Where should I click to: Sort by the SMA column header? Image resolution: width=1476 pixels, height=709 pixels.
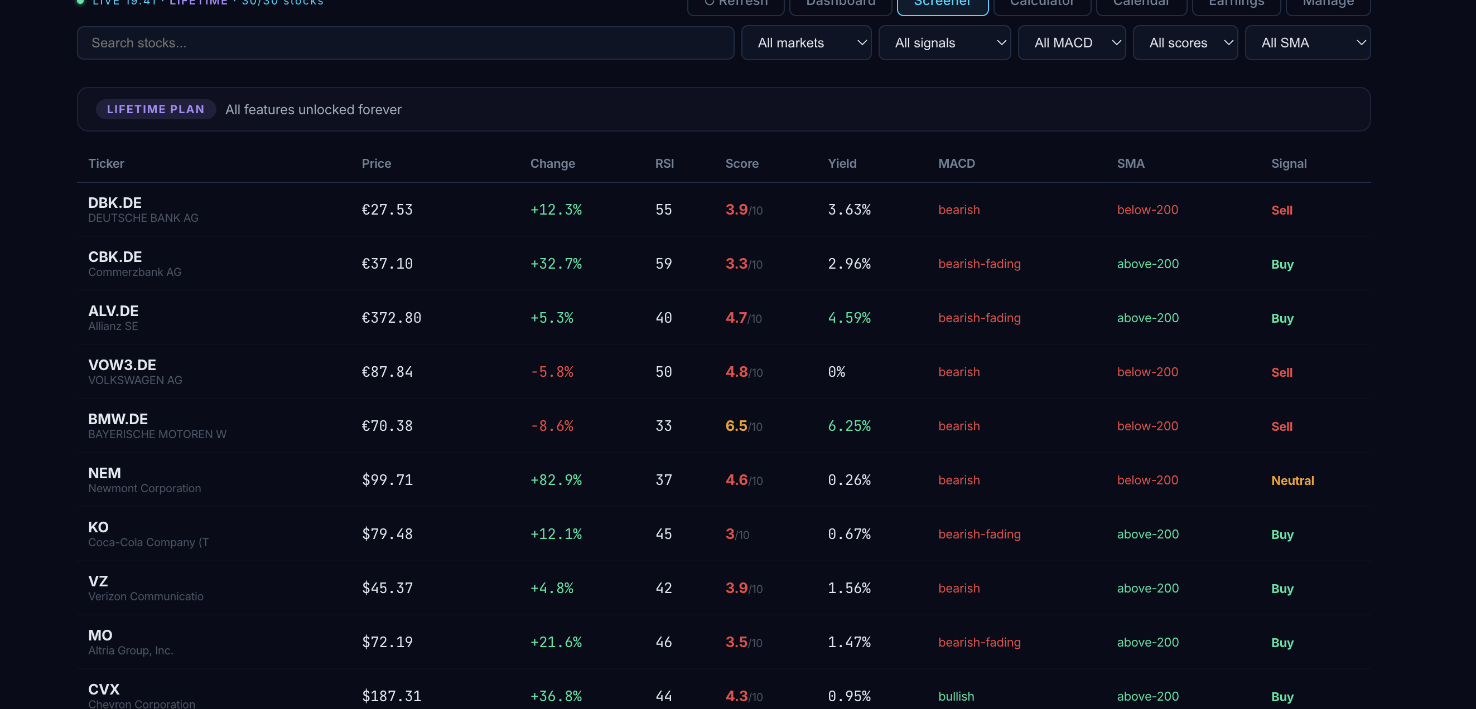[x=1131, y=163]
